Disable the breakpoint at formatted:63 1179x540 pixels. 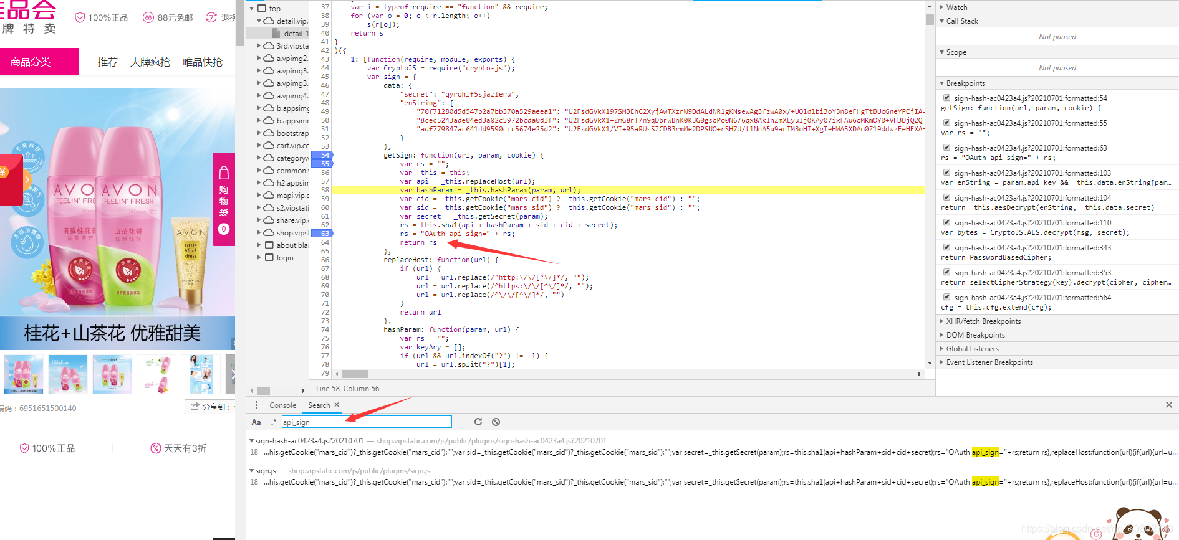947,148
